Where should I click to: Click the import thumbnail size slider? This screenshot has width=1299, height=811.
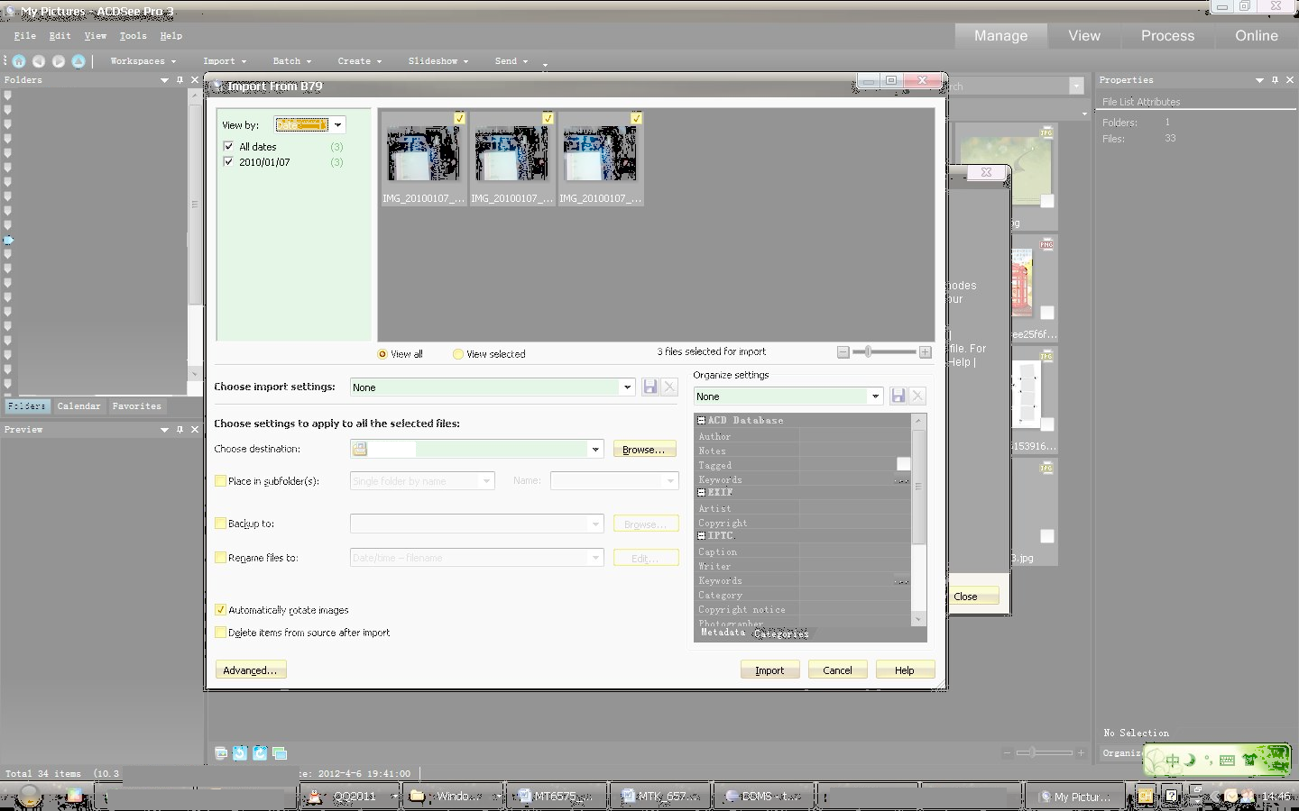(884, 352)
